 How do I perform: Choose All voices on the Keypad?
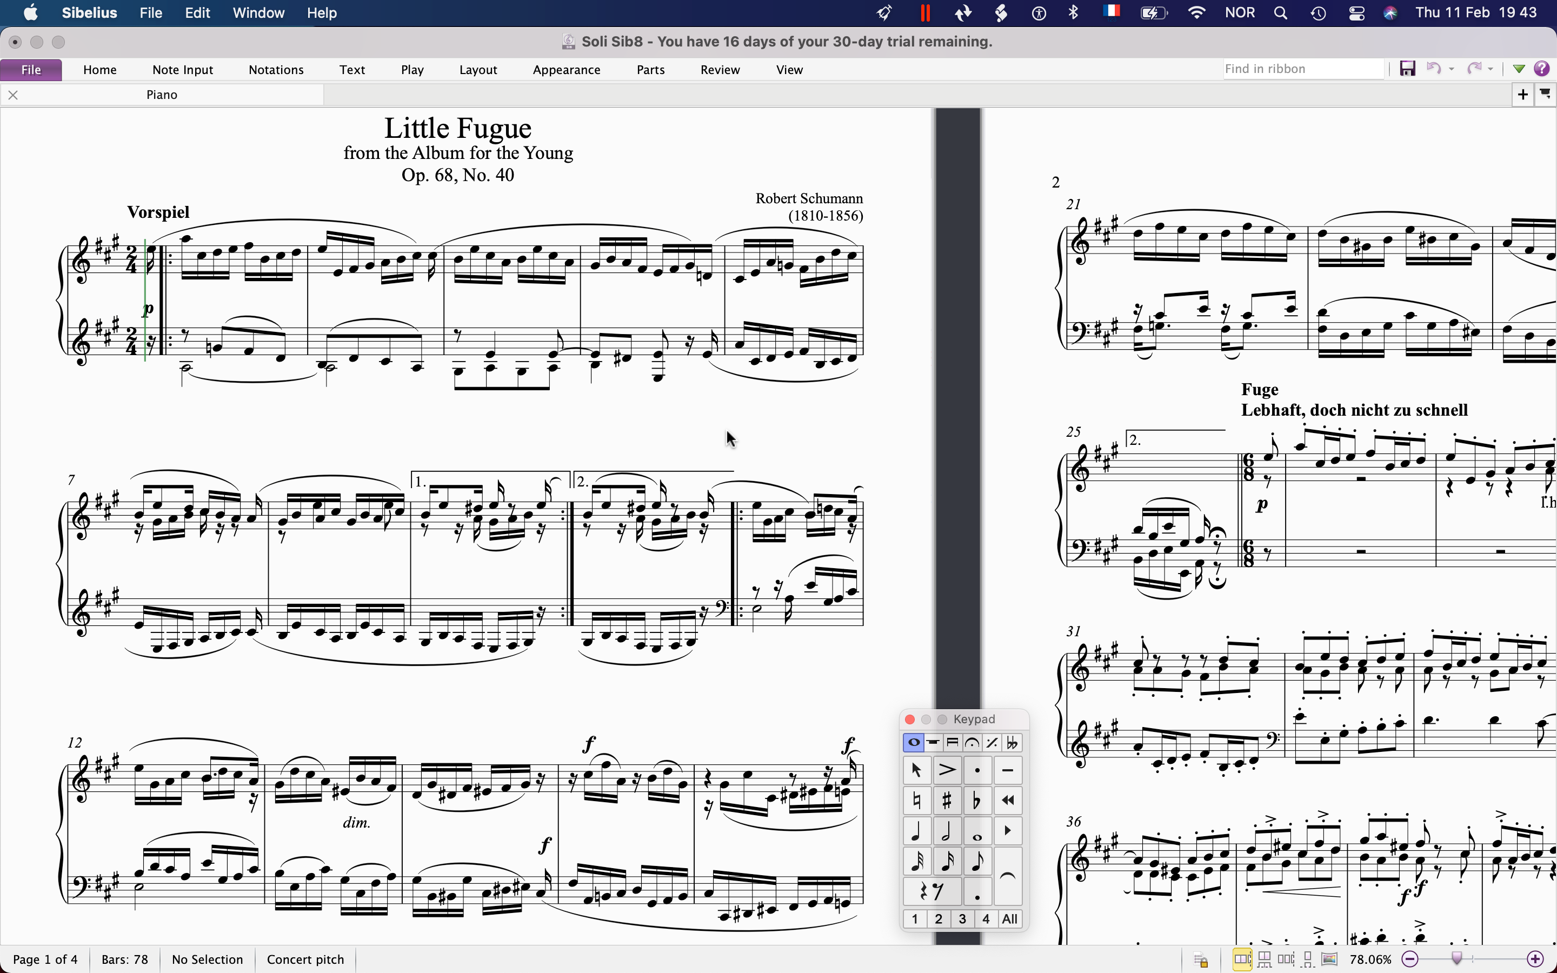[1010, 919]
